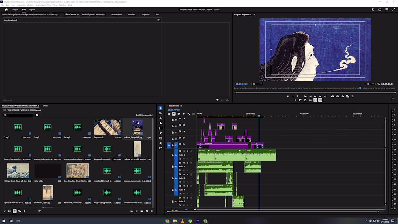Go to Export workspace
Viewport: 398px width, 224px height.
pos(32,10)
